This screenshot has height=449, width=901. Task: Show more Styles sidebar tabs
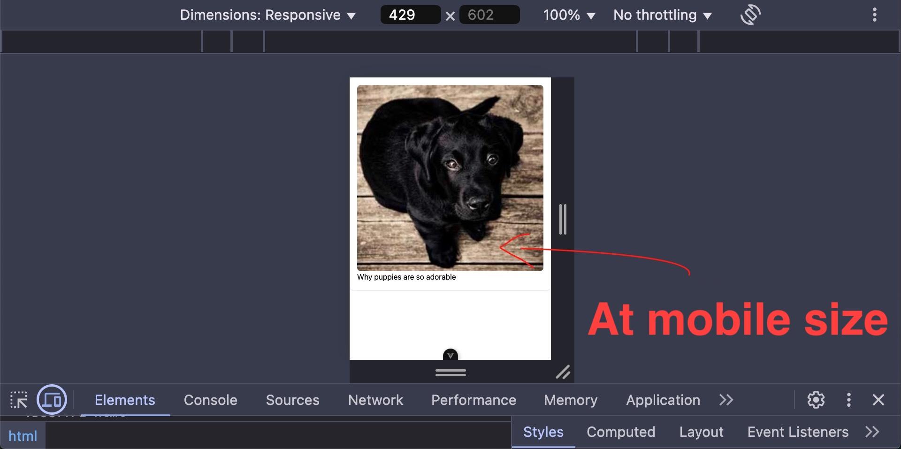872,432
